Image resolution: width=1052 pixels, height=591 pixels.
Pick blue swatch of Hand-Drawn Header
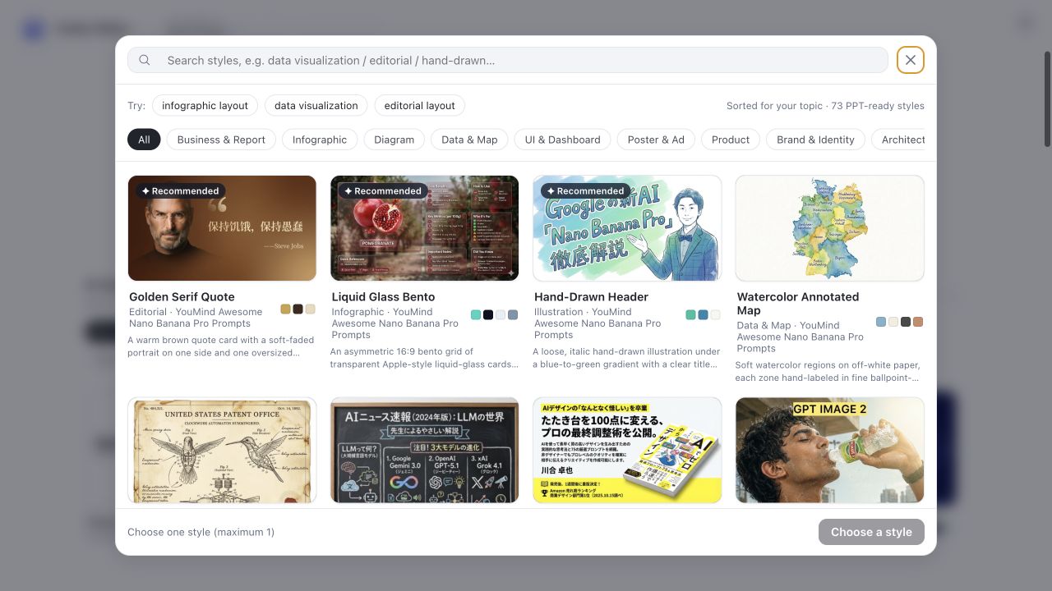(703, 314)
